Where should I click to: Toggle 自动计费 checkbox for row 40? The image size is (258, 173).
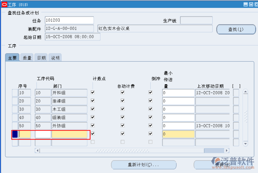123,117
